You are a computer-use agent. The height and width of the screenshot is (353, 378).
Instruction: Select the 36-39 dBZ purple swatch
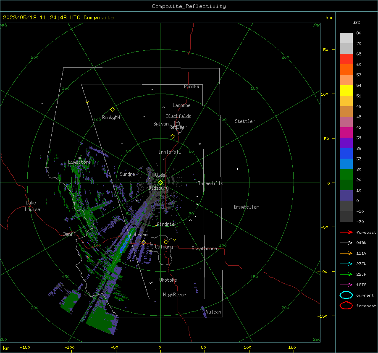[x=346, y=143]
